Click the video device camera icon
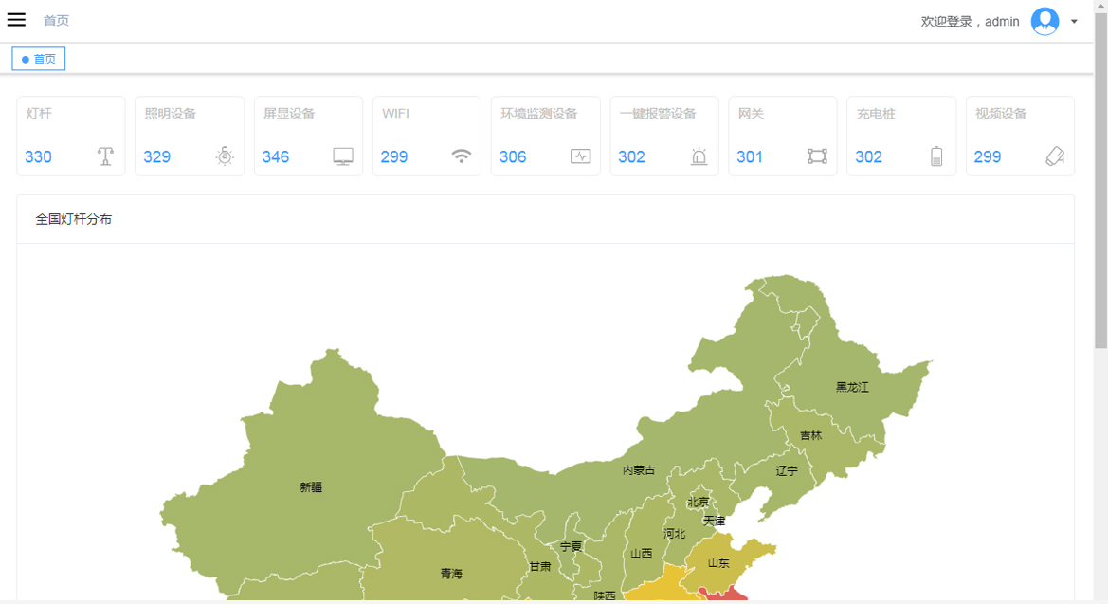Image resolution: width=1108 pixels, height=604 pixels. coord(1055,156)
